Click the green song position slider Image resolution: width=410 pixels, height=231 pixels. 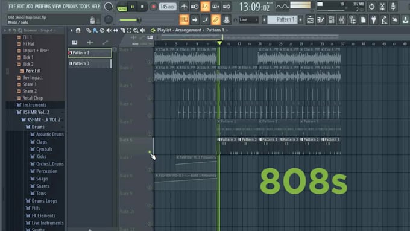tap(130, 20)
